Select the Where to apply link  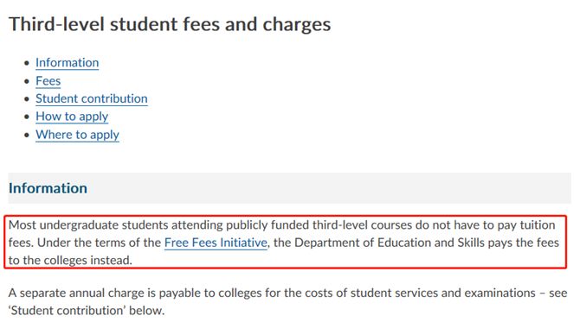[77, 135]
